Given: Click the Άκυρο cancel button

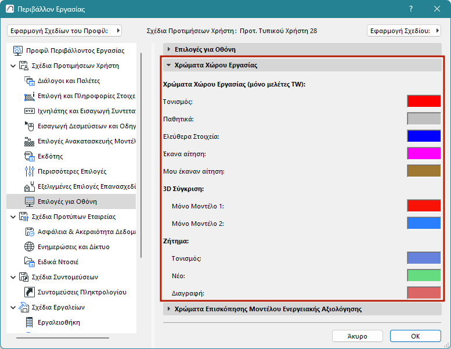Looking at the screenshot, I should coord(357,336).
